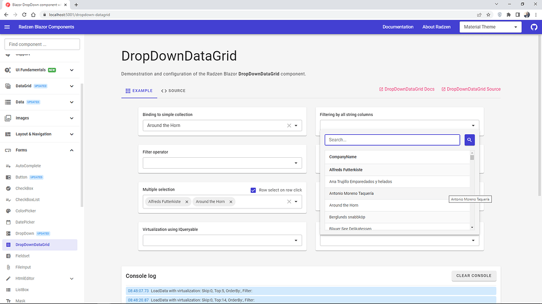Open the GitHub icon in the header
This screenshot has height=304, width=542.
click(x=534, y=27)
